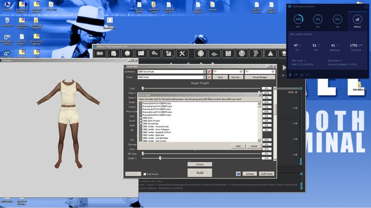371x208 pixels.
Task: Click the blue info icon in BodySlide
Action: [238, 174]
